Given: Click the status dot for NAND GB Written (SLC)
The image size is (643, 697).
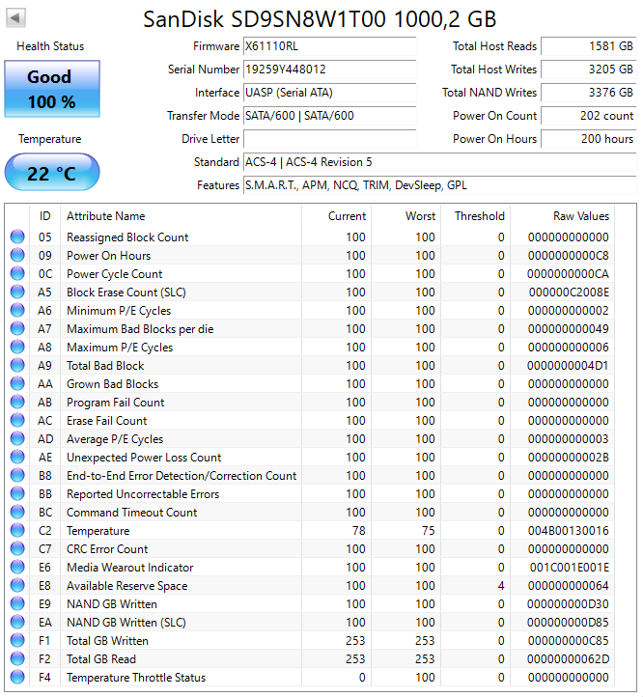Looking at the screenshot, I should tap(17, 622).
